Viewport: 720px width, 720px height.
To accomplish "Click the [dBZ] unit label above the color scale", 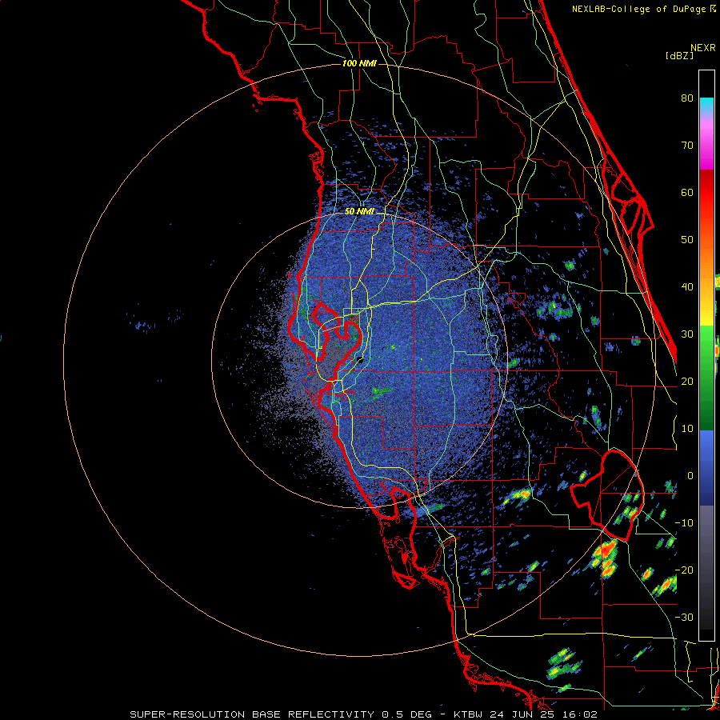I will click(x=679, y=56).
